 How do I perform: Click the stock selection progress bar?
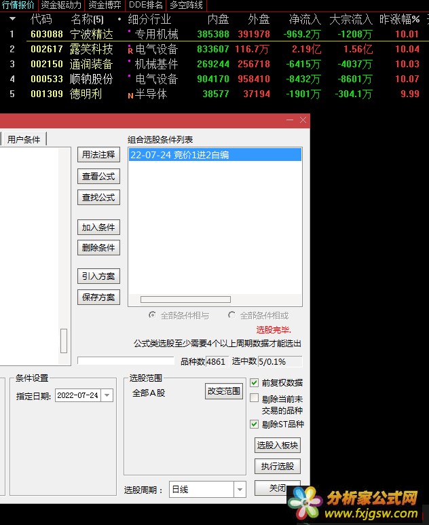[126, 361]
